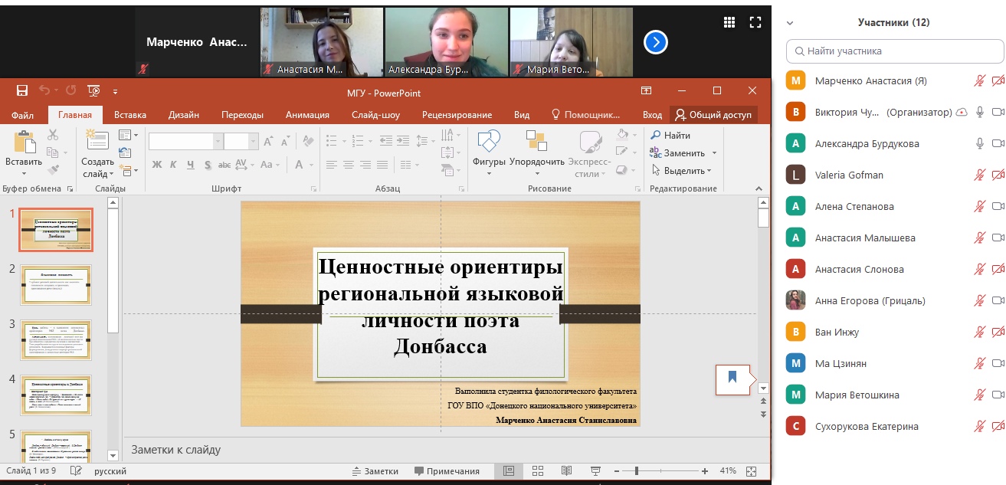Center the paragraph text
Viewport: 1006px width, 485px height.
click(x=348, y=165)
